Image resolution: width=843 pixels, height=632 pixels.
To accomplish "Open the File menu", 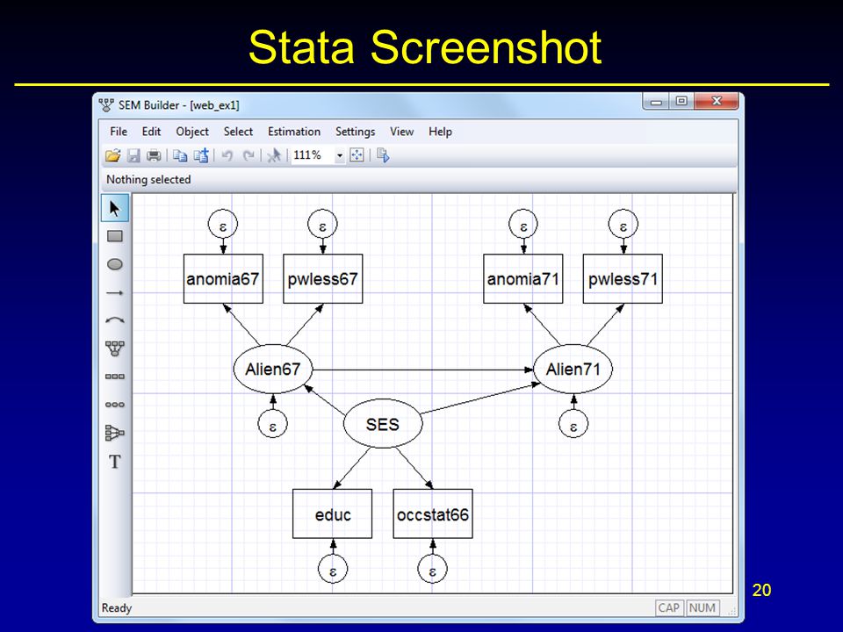I will (119, 132).
